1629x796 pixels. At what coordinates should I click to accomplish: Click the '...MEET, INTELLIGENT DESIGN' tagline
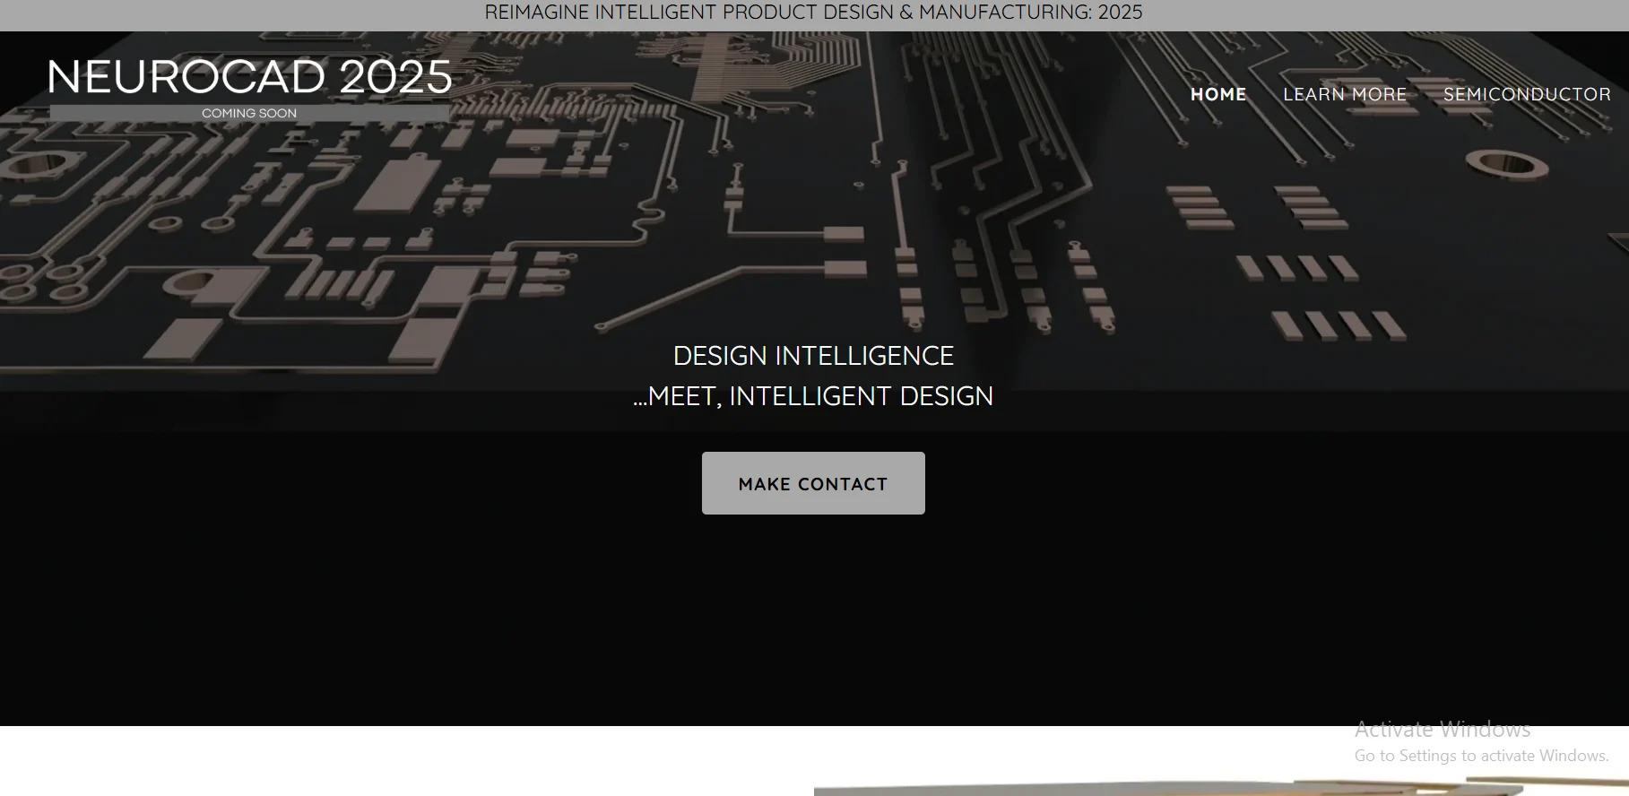pyautogui.click(x=813, y=396)
